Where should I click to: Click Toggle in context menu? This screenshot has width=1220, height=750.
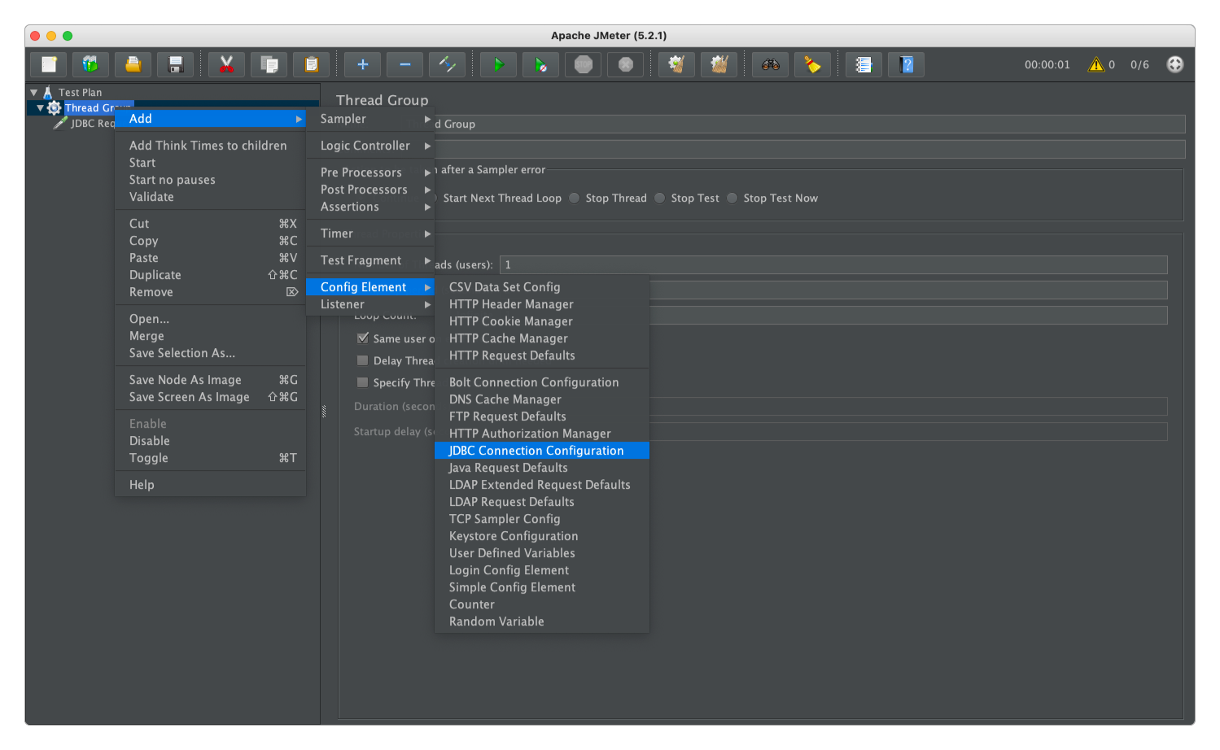tap(211, 458)
